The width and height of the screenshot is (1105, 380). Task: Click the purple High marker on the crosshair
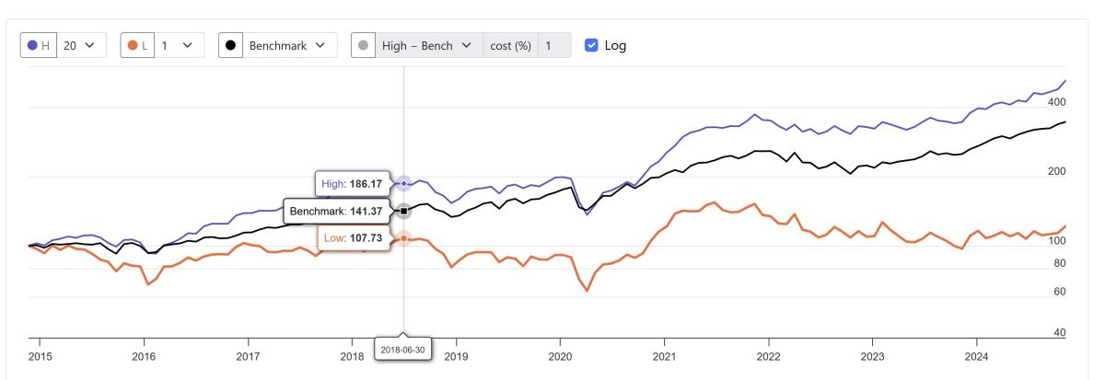tap(404, 184)
